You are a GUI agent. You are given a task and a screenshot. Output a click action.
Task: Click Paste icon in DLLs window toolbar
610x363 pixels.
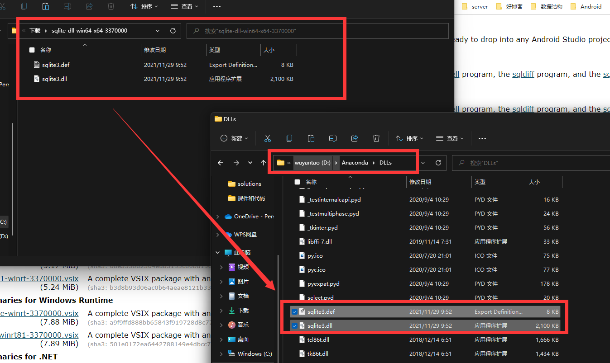point(311,138)
